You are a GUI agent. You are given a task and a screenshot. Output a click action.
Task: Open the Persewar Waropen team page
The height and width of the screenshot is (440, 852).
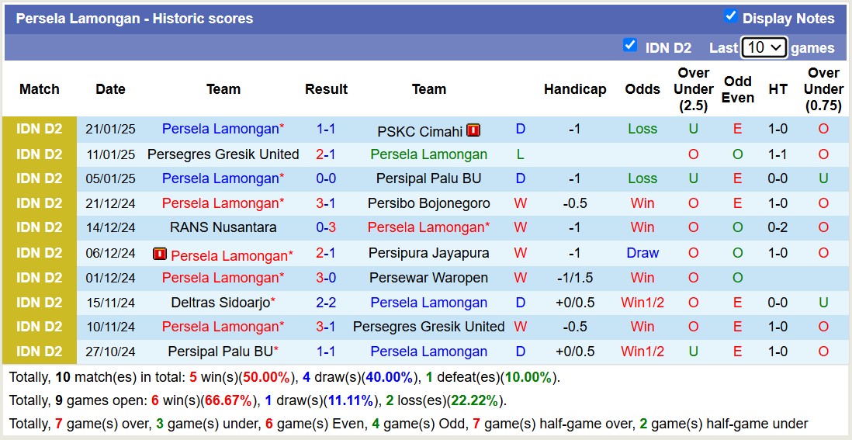coord(428,278)
